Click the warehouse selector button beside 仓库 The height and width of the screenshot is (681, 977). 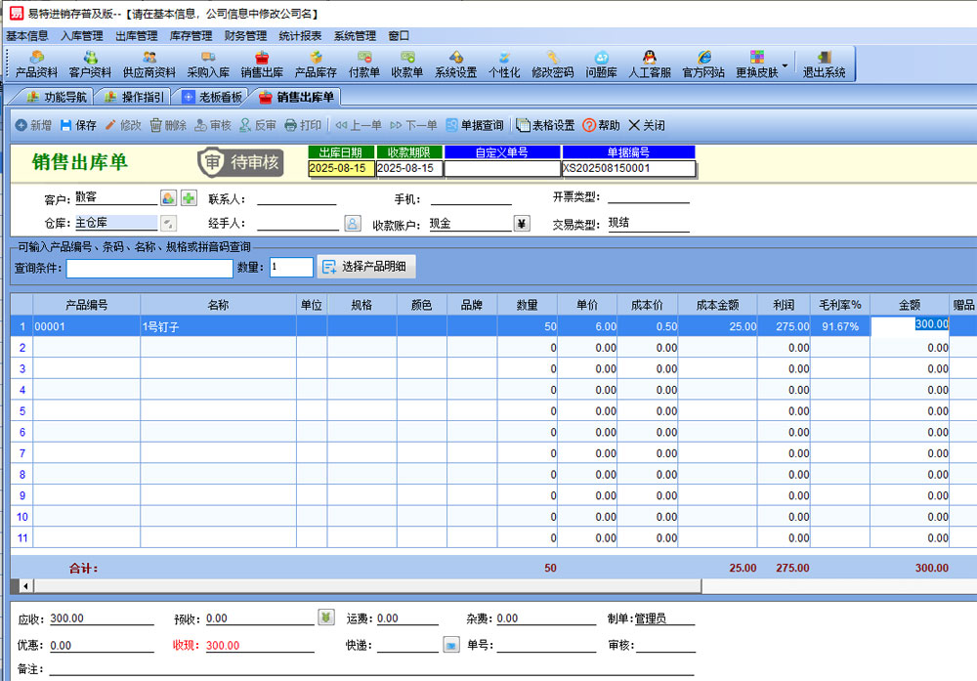168,223
